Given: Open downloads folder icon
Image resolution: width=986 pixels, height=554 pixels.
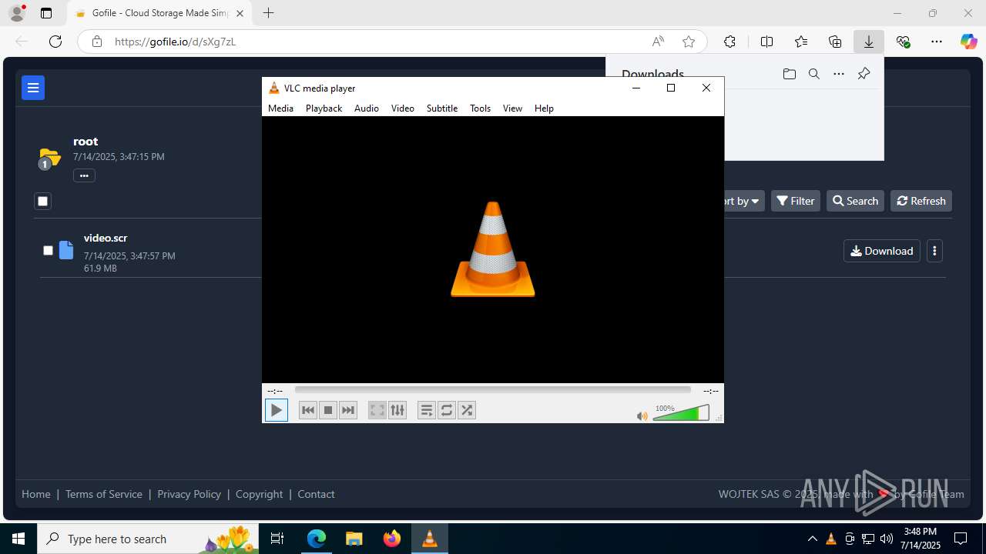Looking at the screenshot, I should pyautogui.click(x=789, y=74).
